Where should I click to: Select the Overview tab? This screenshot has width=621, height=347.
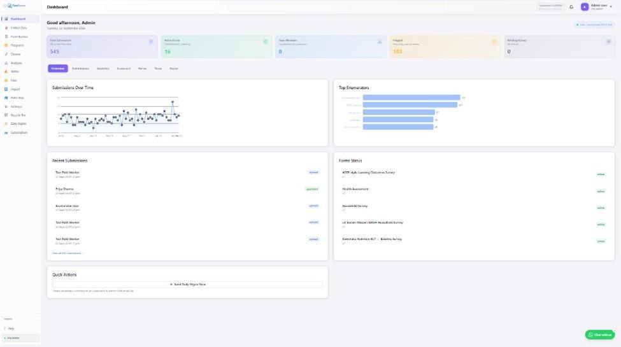click(58, 69)
